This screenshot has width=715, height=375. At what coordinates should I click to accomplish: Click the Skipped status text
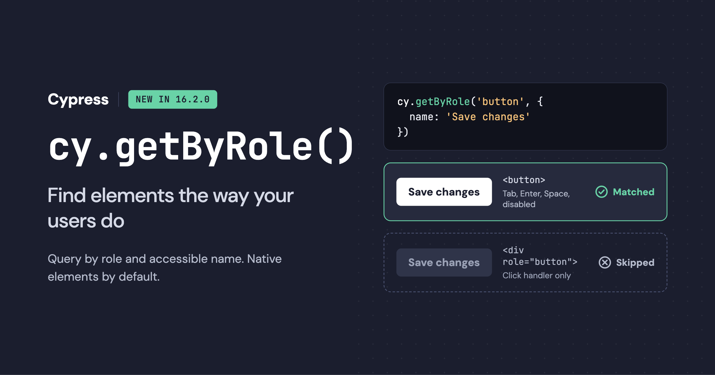pos(635,262)
